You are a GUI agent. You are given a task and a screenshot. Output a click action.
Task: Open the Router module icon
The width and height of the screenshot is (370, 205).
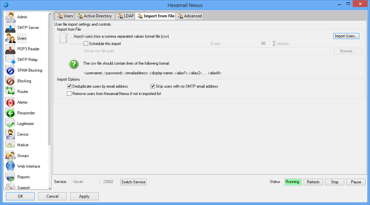tap(10, 92)
